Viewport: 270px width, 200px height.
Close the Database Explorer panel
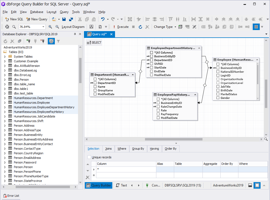tap(80, 34)
